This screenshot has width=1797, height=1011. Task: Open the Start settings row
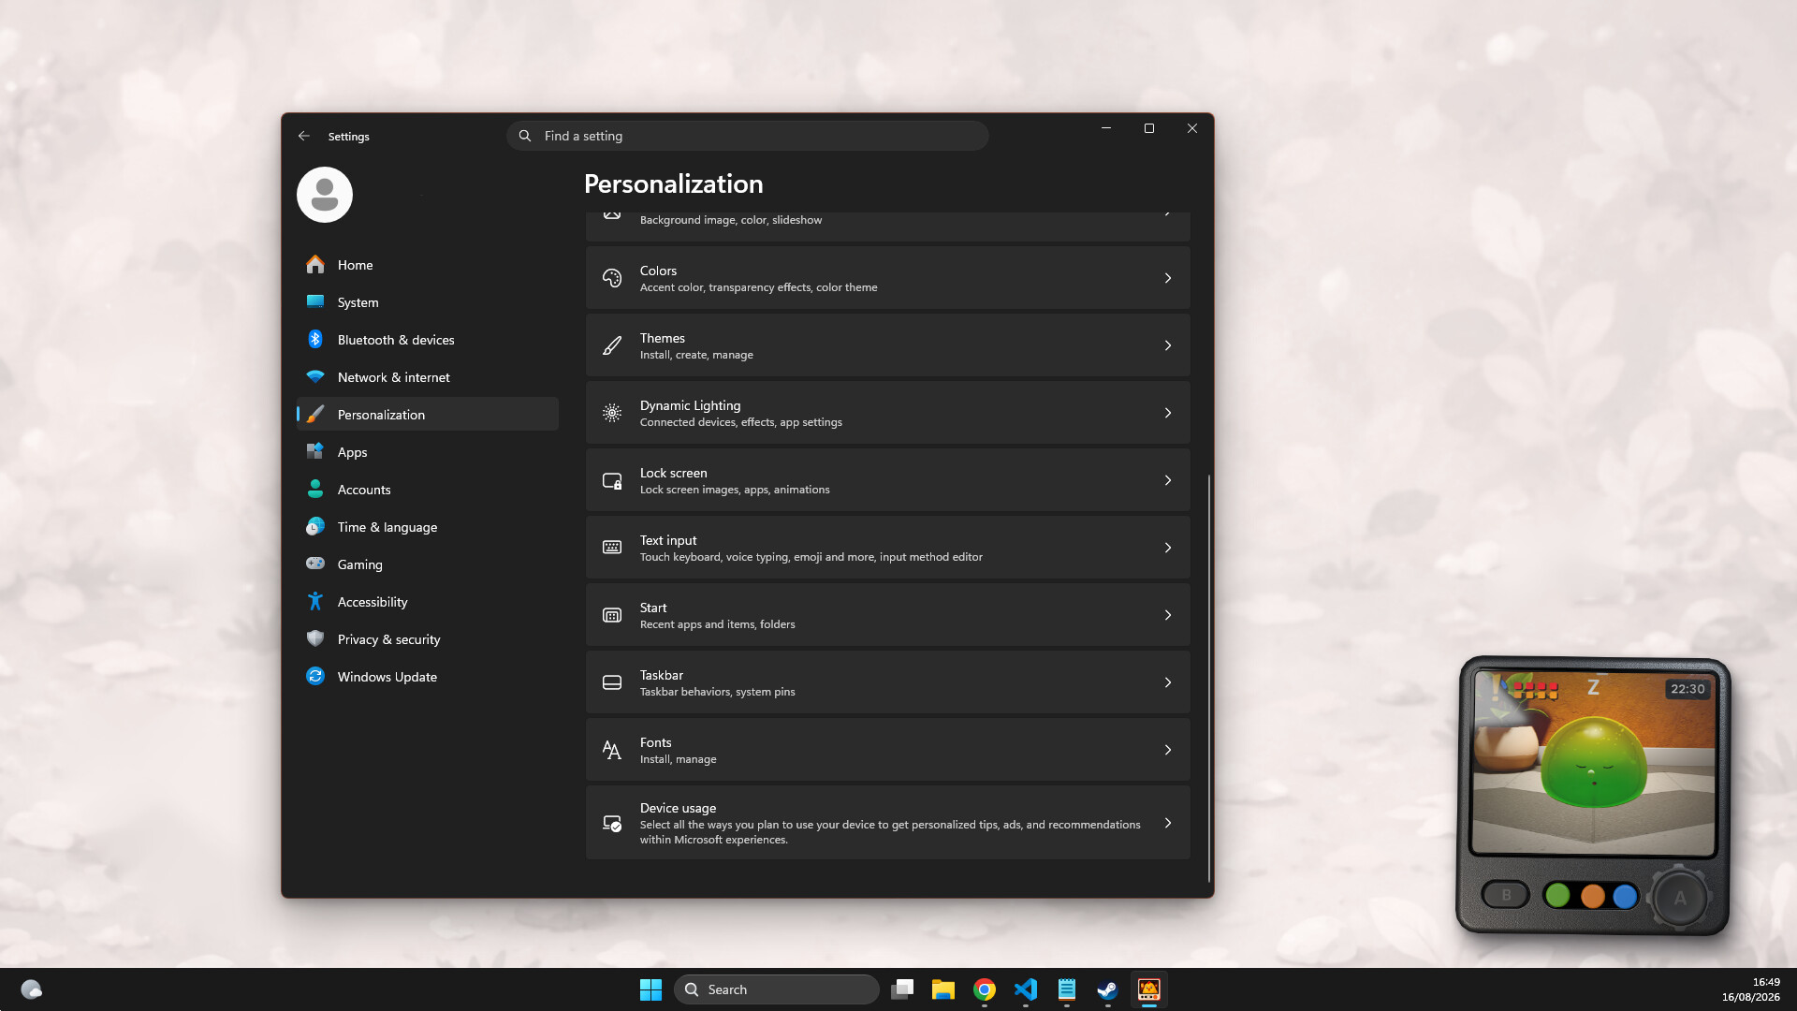[x=887, y=615]
